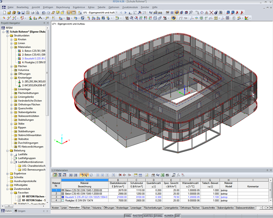The height and width of the screenshot is (218, 273).
Task: Click the next load case arrow
Action: coord(126,12)
